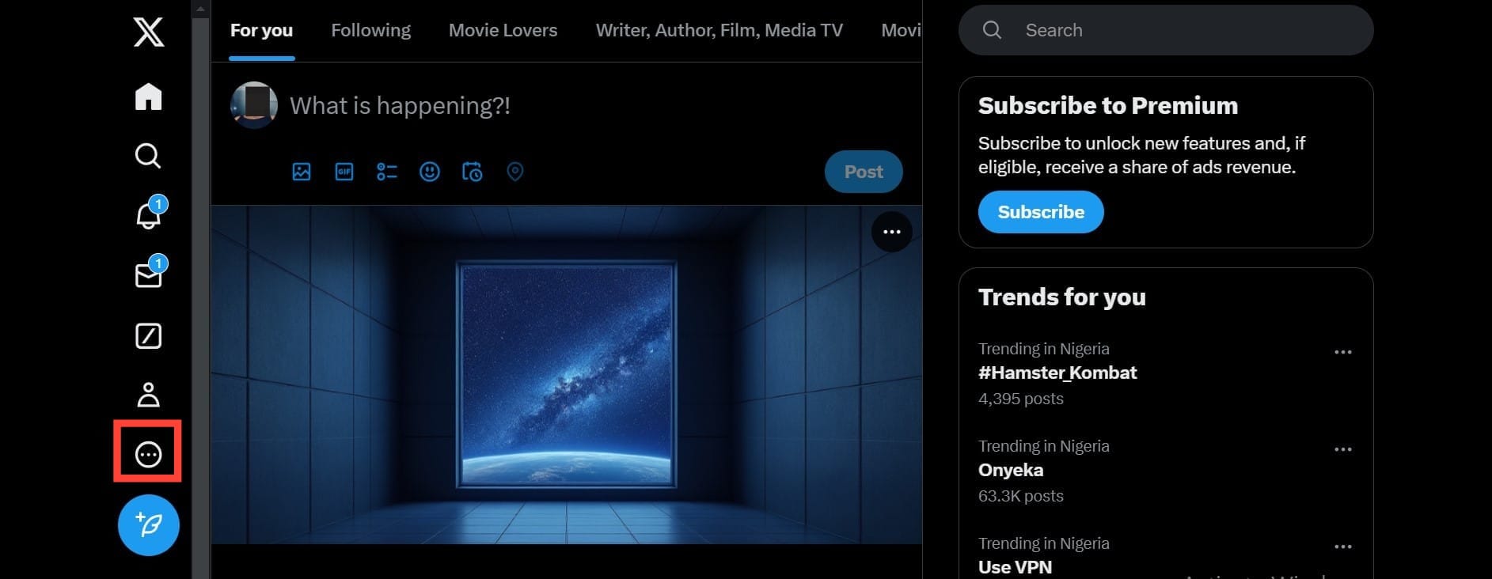This screenshot has width=1492, height=579.
Task: Open the More circle-ellipsis sidebar menu
Action: tap(149, 455)
